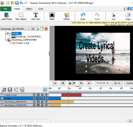This screenshot has width=133, height=127.
Task: Lock the StockSnap_ZQPEH0WS layer
Action: point(42,101)
